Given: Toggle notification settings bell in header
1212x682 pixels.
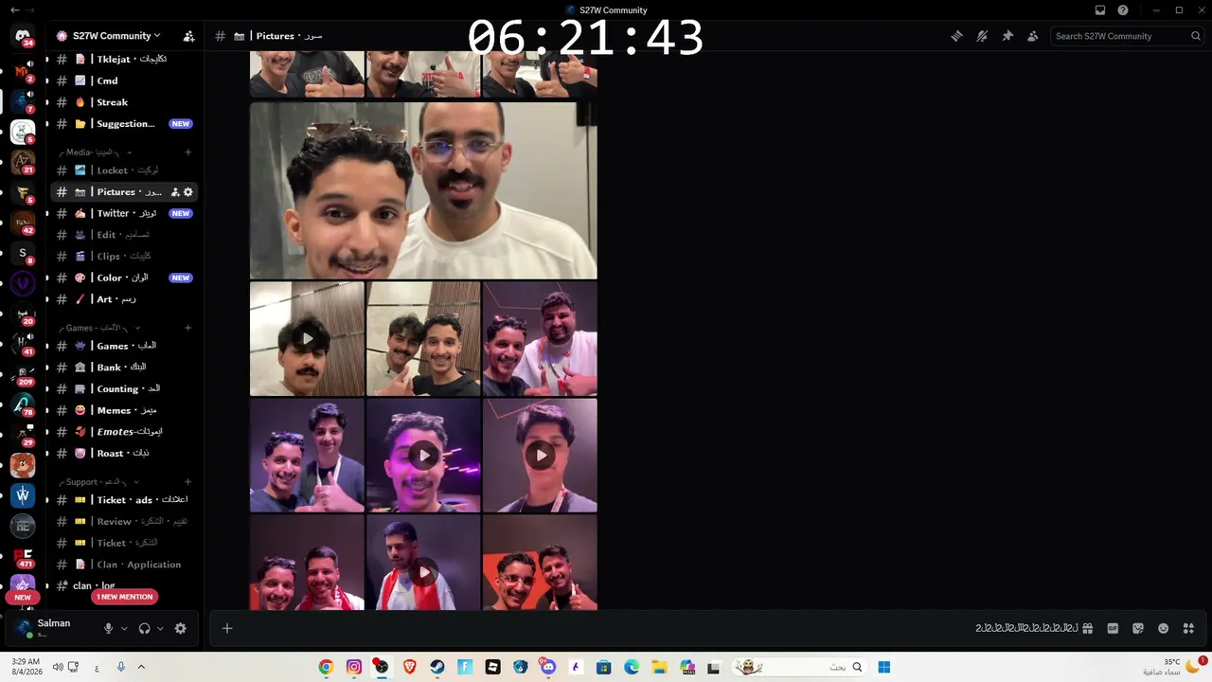Looking at the screenshot, I should (982, 36).
